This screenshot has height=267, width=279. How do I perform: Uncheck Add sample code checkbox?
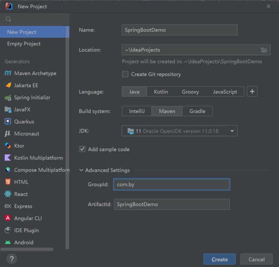[x=82, y=149]
